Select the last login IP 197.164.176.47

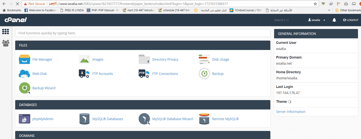coord(288,93)
